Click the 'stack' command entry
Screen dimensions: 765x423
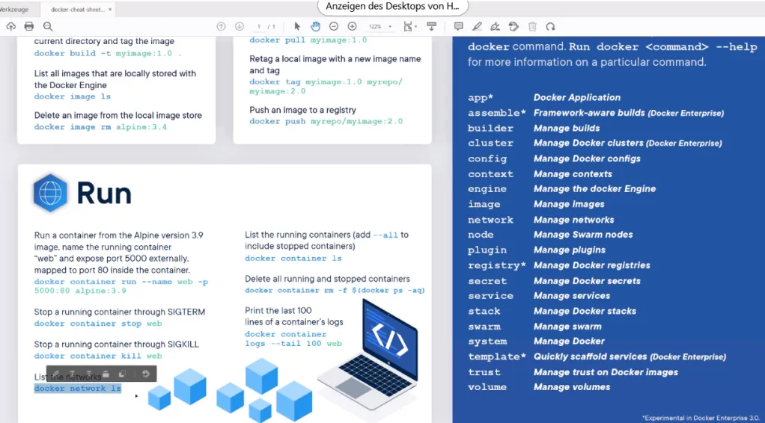(484, 311)
